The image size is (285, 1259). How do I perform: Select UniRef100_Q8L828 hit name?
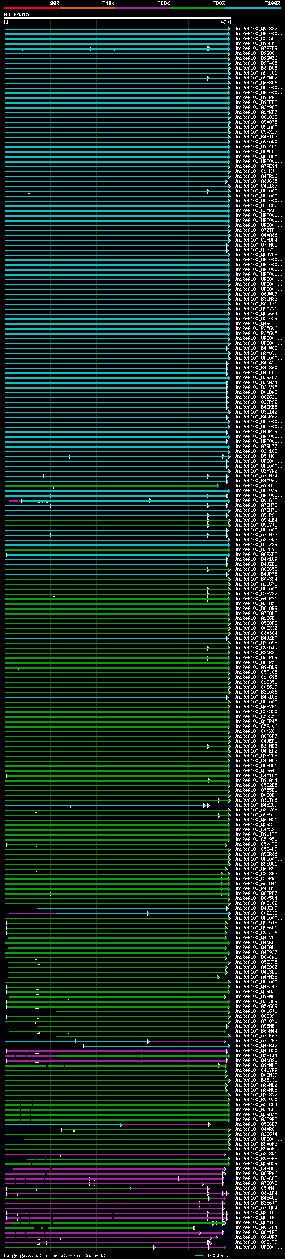tap(256, 117)
